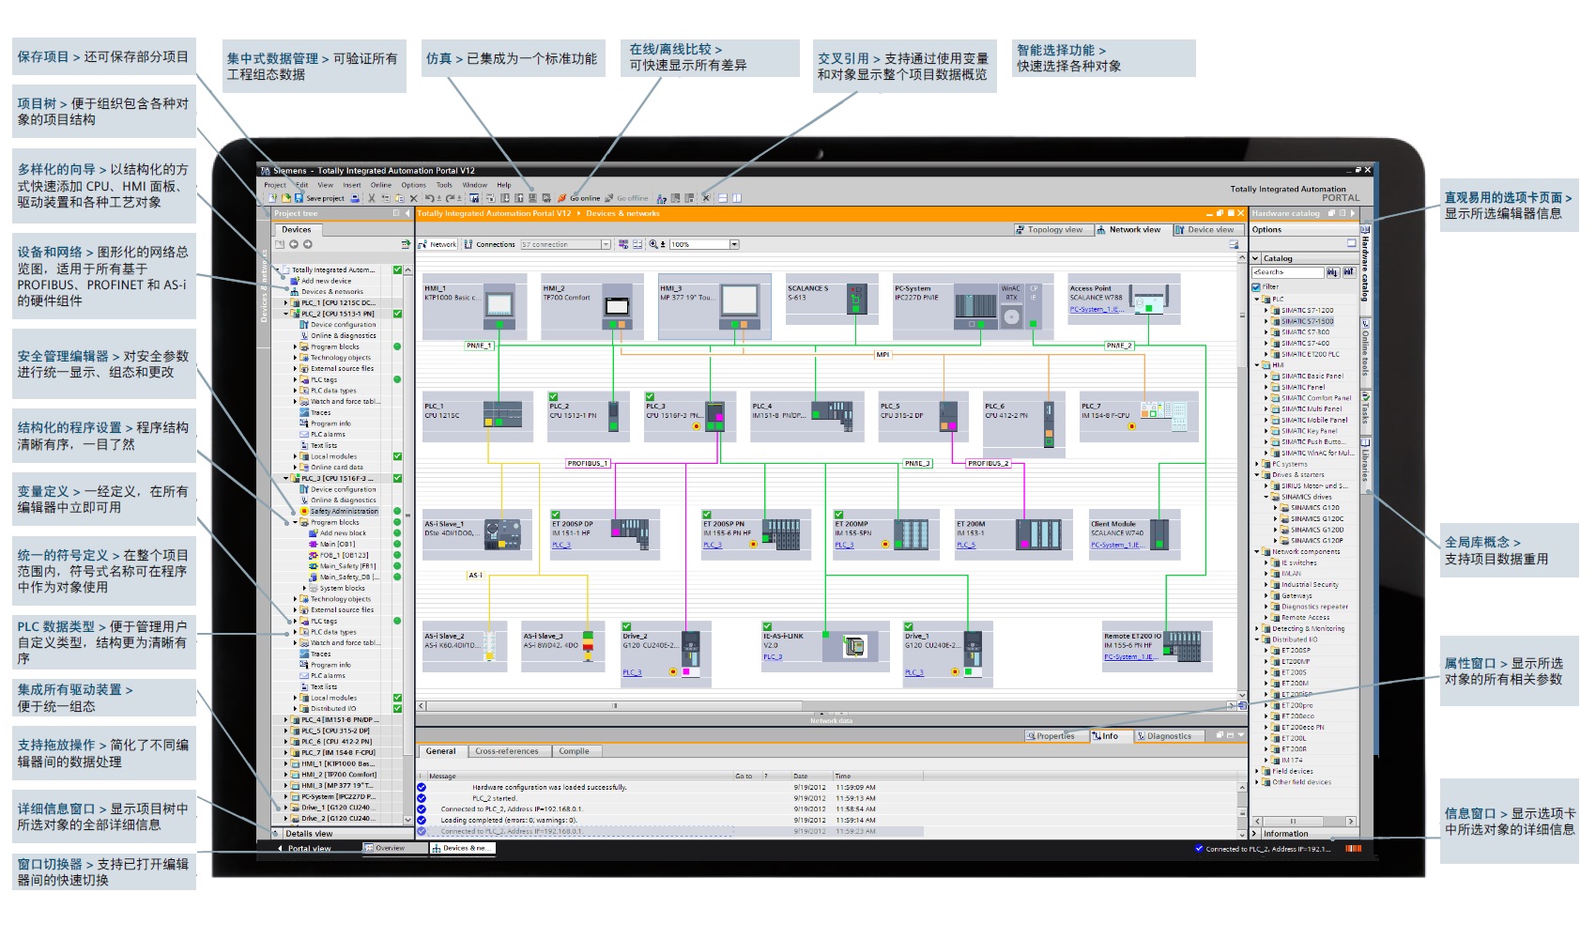Click the Redo arrow icon
Screen dimensions: 1596x939
point(450,198)
